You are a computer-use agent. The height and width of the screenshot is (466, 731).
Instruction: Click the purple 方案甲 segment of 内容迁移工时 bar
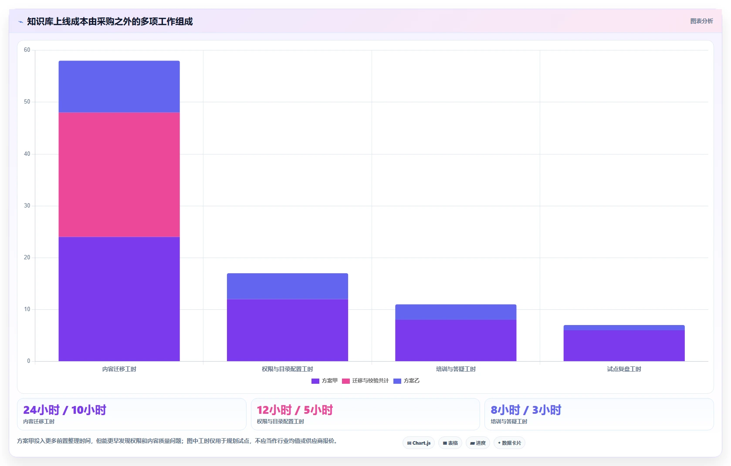click(119, 299)
